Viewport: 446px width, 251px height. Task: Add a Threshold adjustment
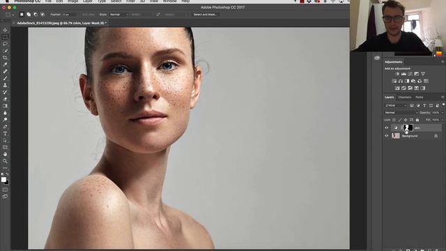tap(410, 89)
